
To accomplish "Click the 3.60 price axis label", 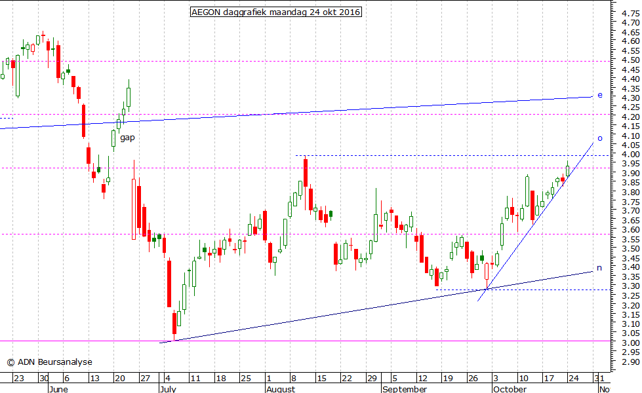I will [631, 229].
